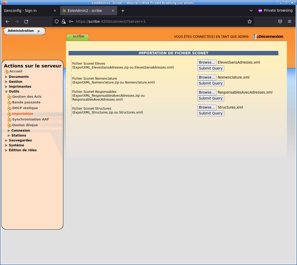Submit the Nomenclature file query
The width and height of the screenshot is (297, 265).
coord(211,83)
